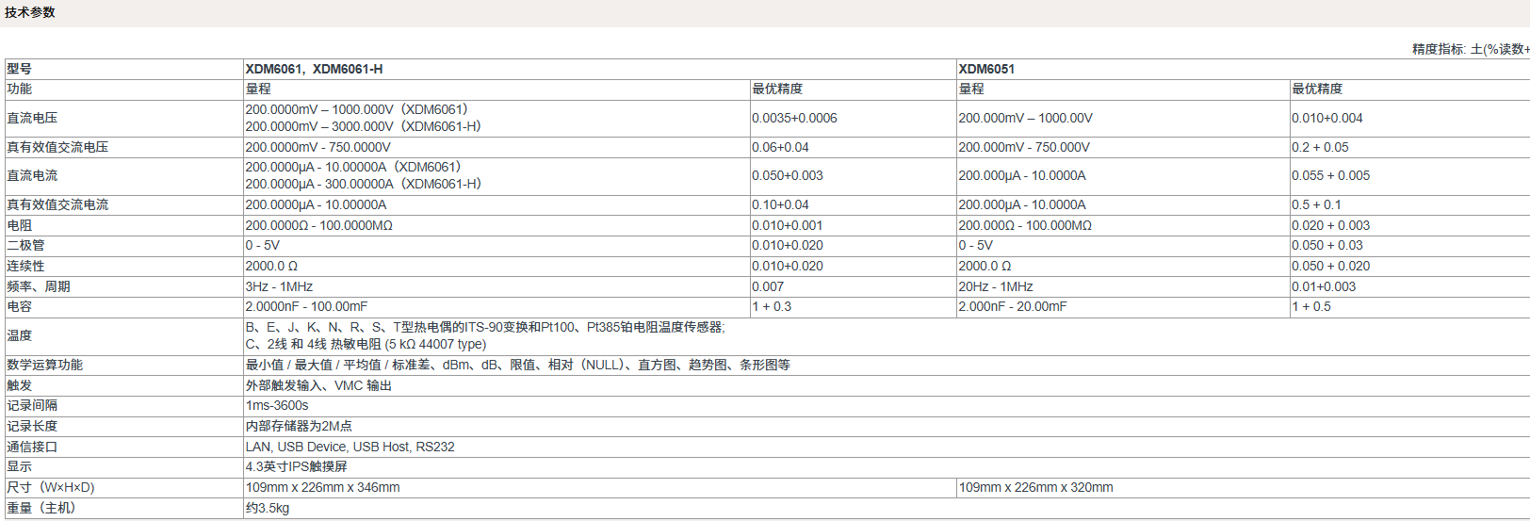The height and width of the screenshot is (521, 1530).
Task: Select the 热敏电阻 (5 kΩ 44007 type) line
Action: click(366, 344)
